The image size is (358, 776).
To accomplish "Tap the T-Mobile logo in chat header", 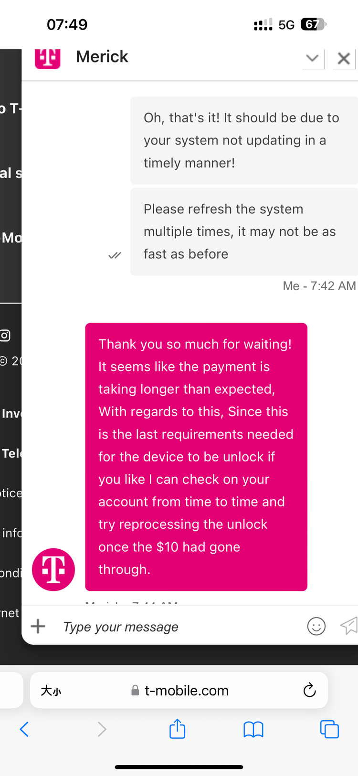I will 48,59.
